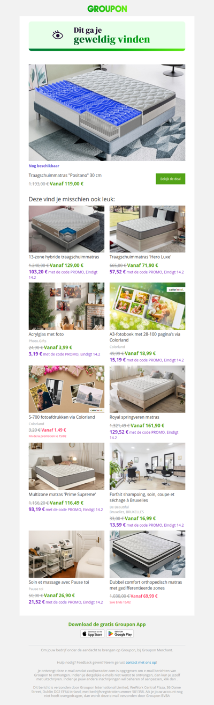Click the Groupon logo at top
This screenshot has height=705, width=214.
tap(107, 9)
